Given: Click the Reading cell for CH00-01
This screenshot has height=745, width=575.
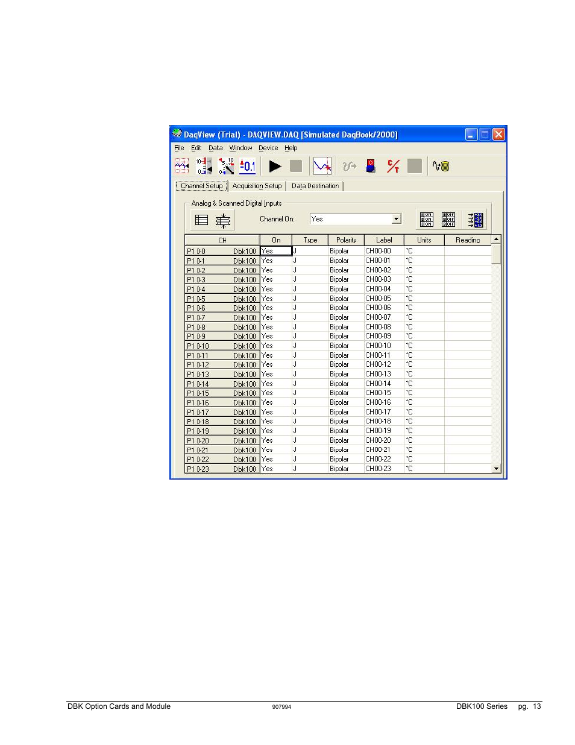Looking at the screenshot, I should point(468,261).
